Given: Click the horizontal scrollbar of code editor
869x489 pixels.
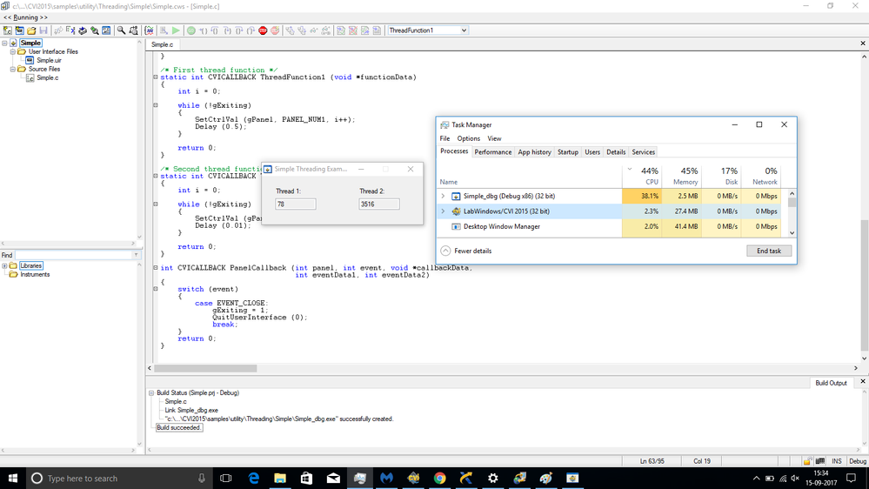Looking at the screenshot, I should point(205,368).
